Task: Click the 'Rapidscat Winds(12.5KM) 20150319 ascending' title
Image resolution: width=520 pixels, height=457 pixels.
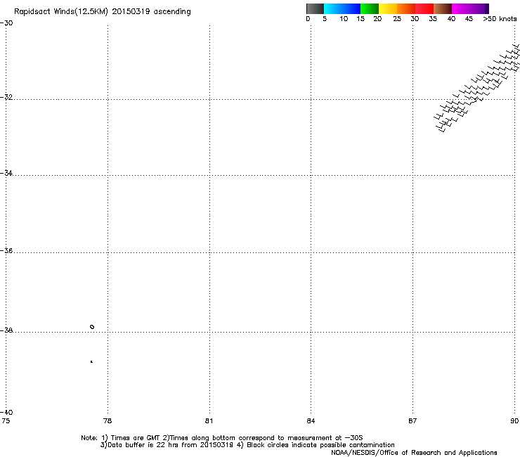Action: coord(103,12)
